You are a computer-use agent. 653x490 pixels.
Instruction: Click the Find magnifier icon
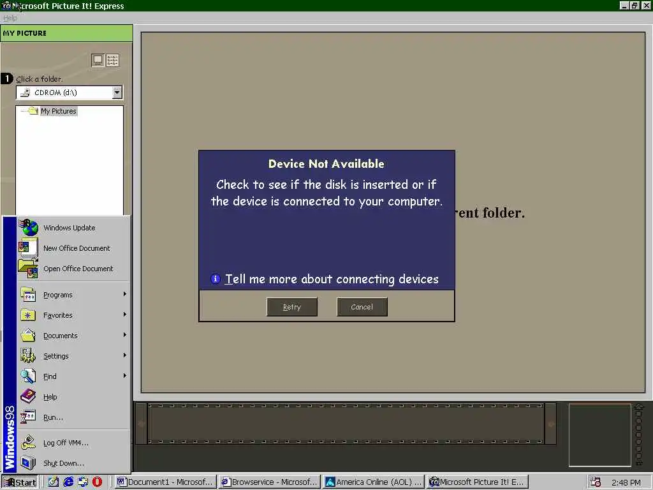(28, 376)
